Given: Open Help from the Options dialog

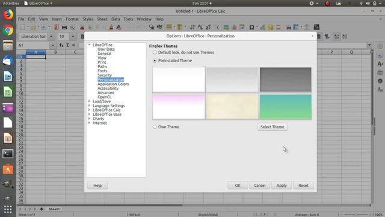Looking at the screenshot, I should click(97, 186).
